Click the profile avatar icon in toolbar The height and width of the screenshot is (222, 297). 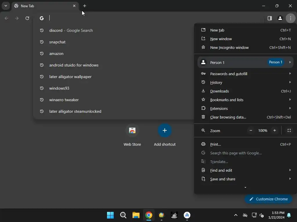pos(280,18)
